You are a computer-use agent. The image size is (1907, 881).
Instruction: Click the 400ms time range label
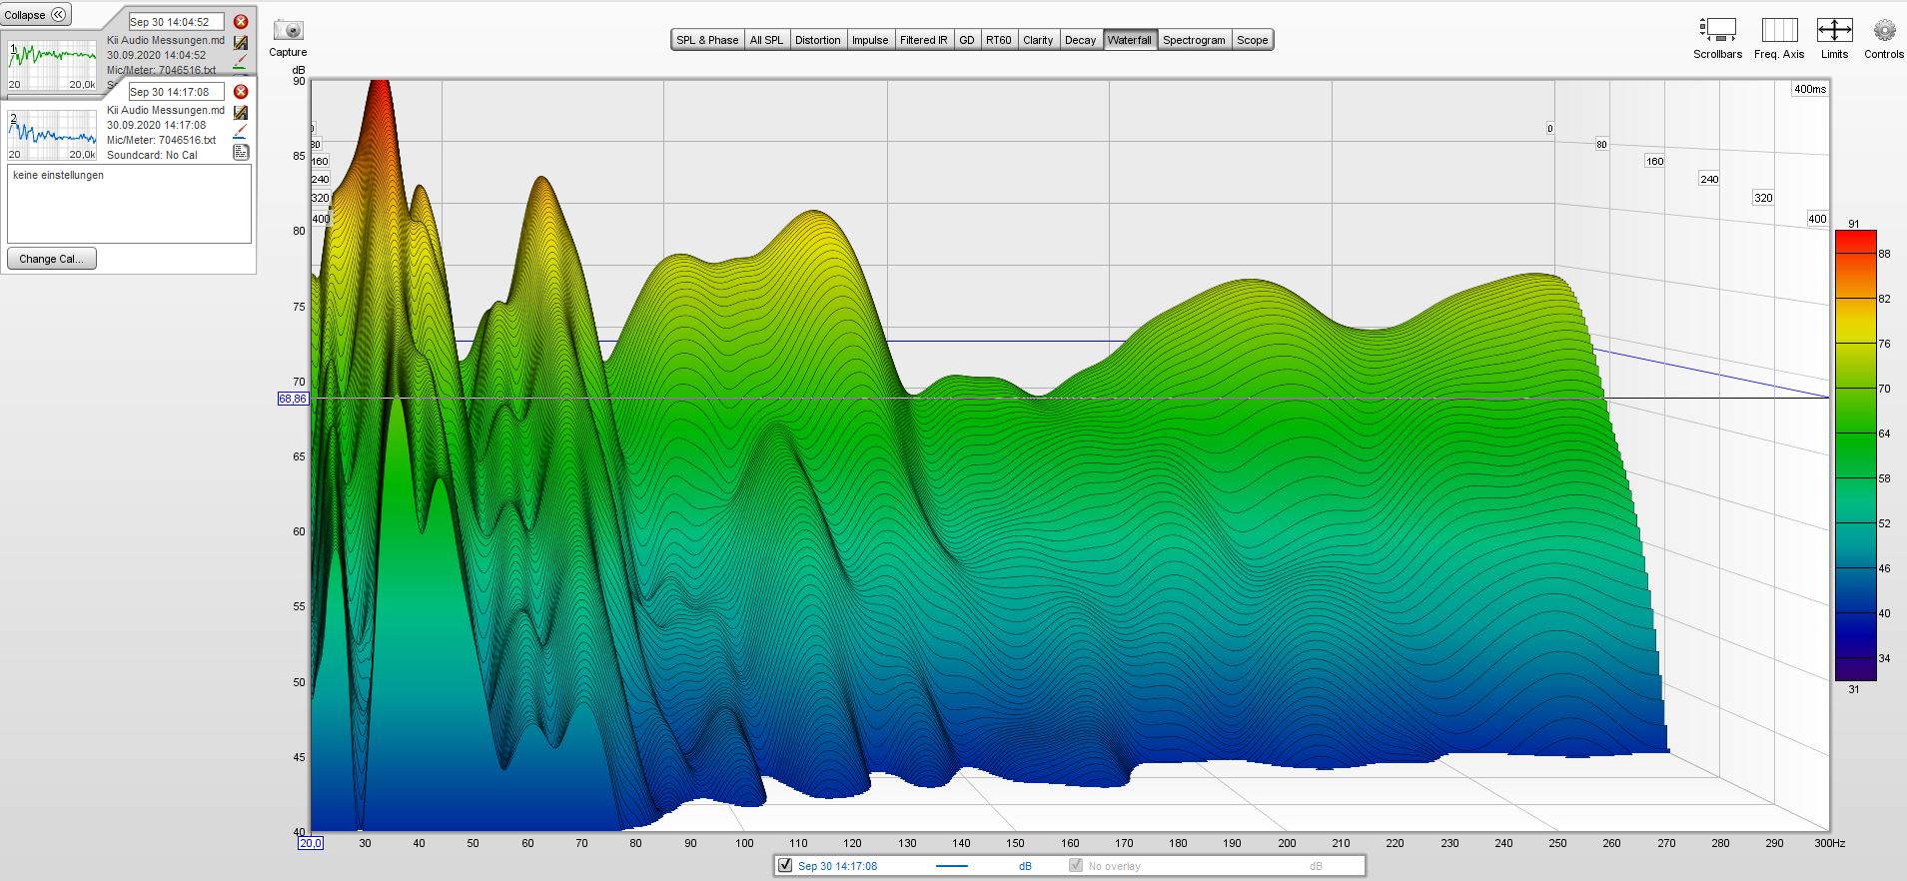tap(1810, 89)
